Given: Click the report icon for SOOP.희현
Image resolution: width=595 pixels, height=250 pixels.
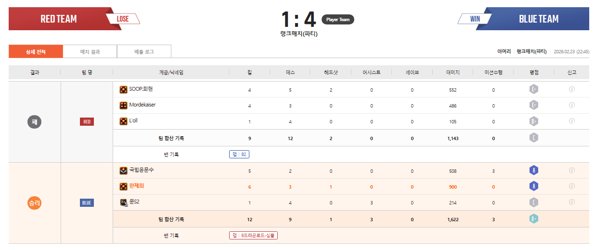Looking at the screenshot, I should coord(572,89).
